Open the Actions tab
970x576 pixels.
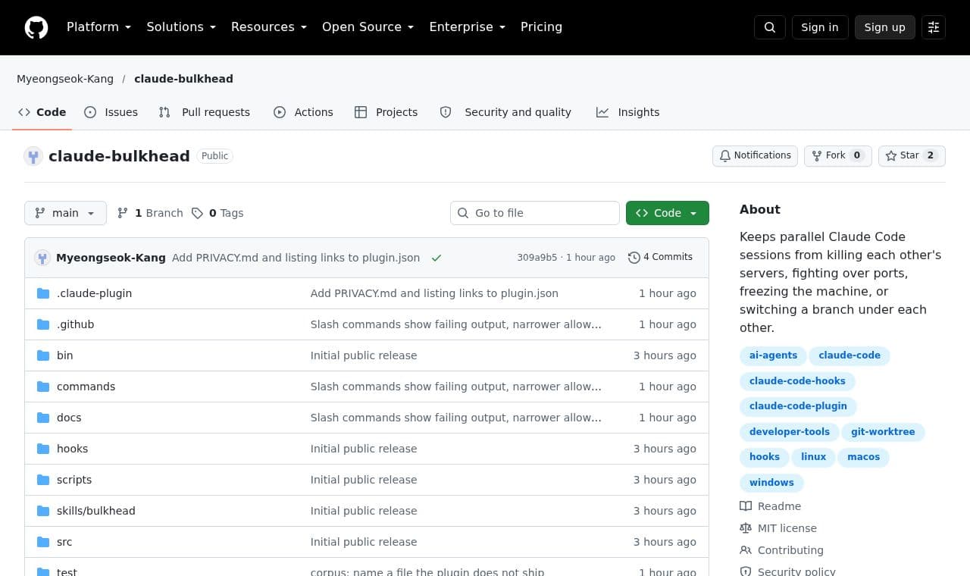[303, 112]
